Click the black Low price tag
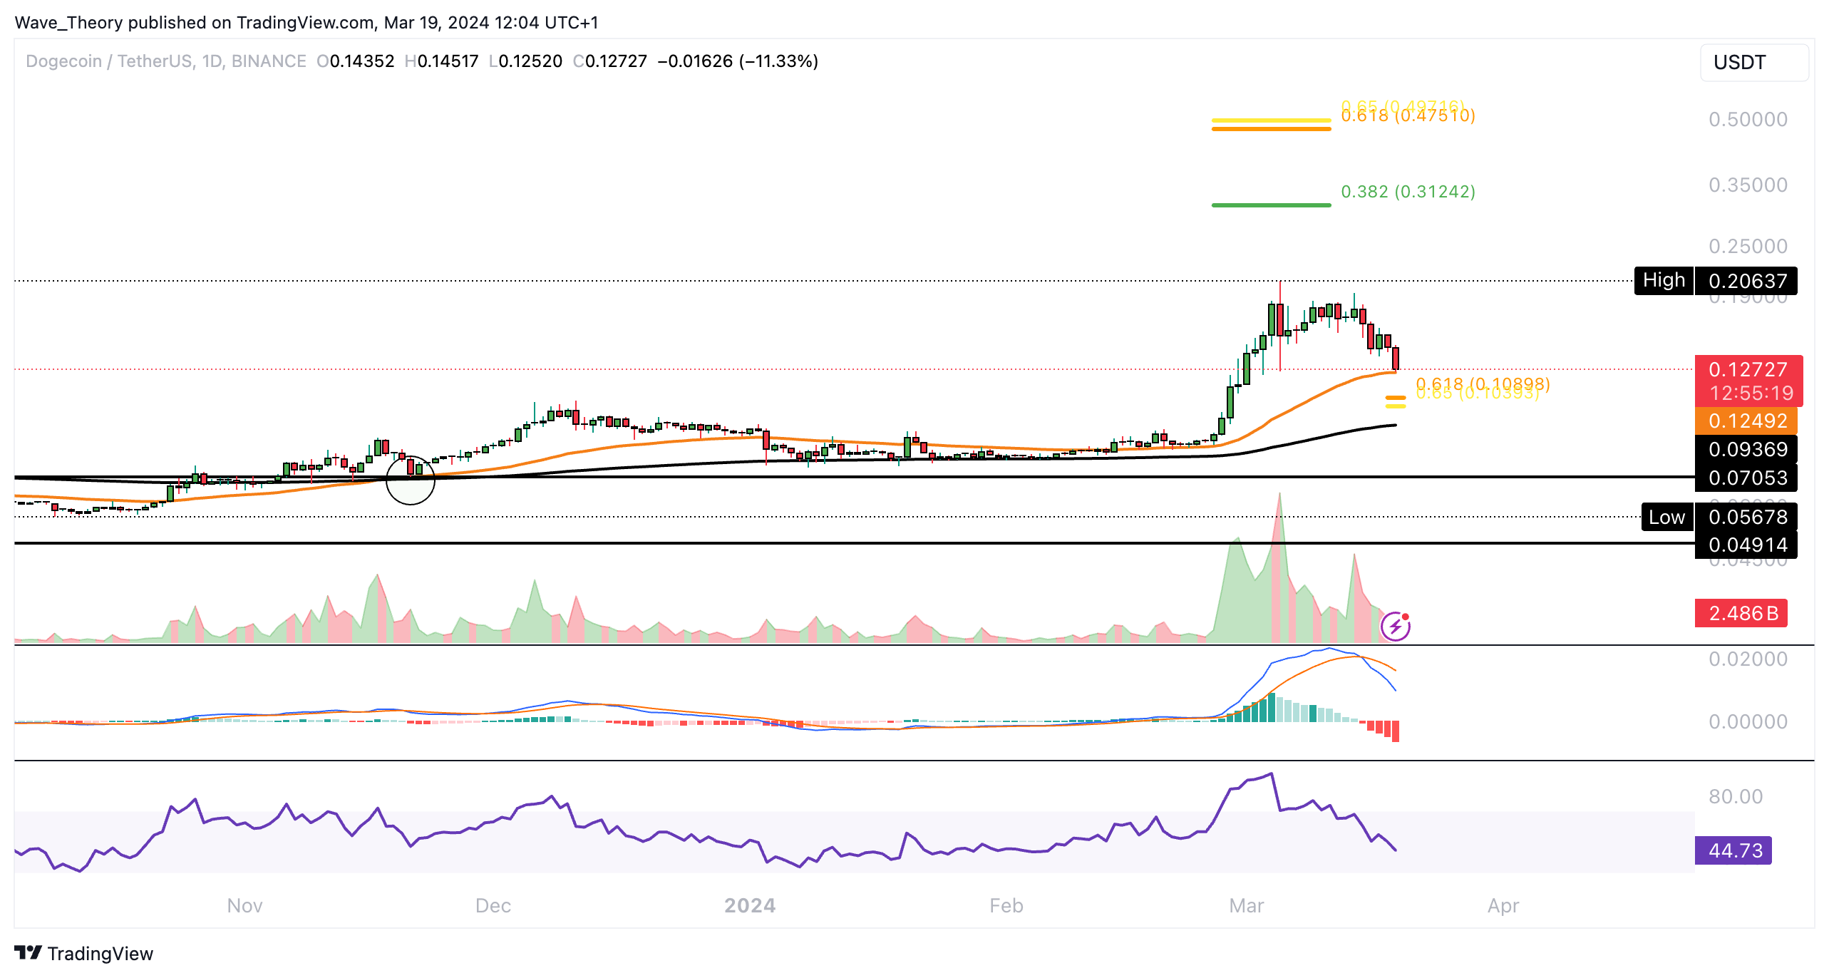 1666,517
